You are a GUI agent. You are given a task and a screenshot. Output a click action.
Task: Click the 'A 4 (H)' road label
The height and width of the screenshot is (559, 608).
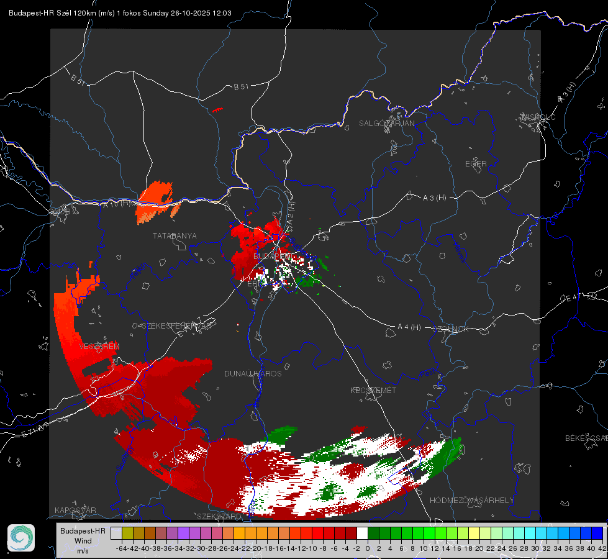pyautogui.click(x=409, y=327)
